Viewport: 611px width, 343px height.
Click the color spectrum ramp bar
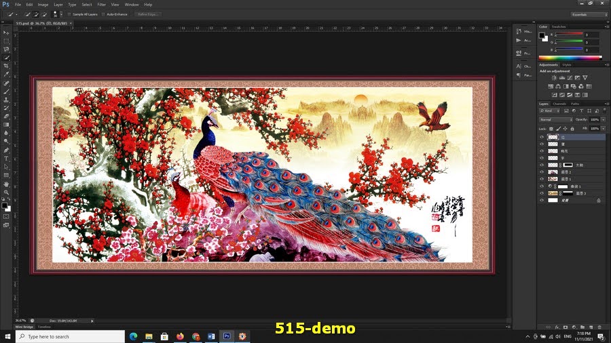pyautogui.click(x=570, y=58)
